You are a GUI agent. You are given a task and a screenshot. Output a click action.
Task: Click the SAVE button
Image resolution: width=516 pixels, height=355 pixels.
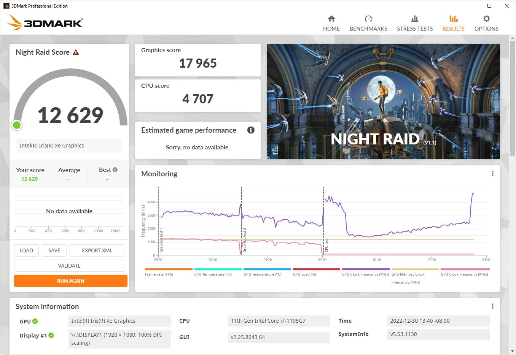pos(54,250)
